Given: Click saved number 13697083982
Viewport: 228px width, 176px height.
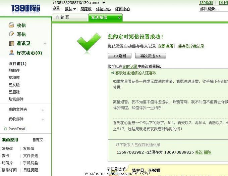Looking at the screenshot, I should tap(130, 152).
